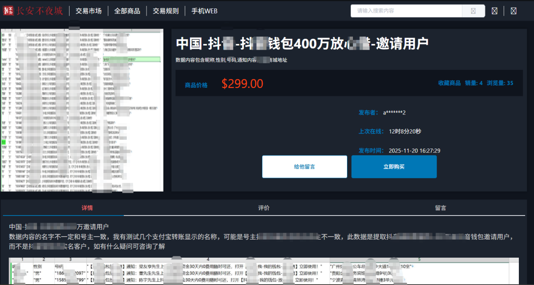534x285 pixels.
Task: Select the 手机WEB navigation link
Action: click(x=204, y=11)
